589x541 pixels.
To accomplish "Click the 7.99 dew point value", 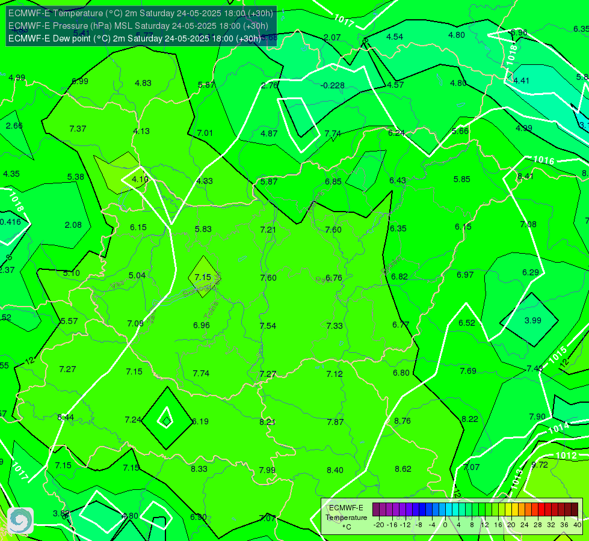I will pos(267,470).
